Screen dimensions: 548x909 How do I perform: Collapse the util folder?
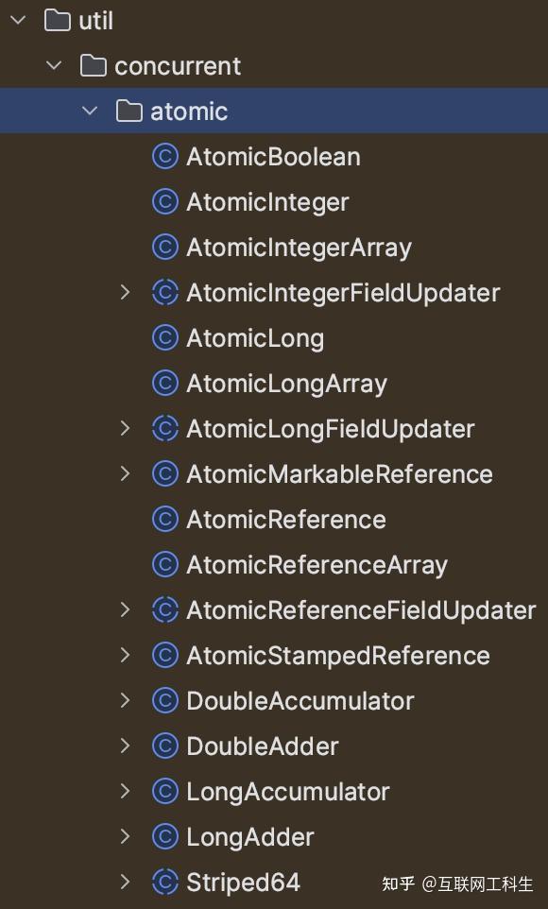(17, 20)
